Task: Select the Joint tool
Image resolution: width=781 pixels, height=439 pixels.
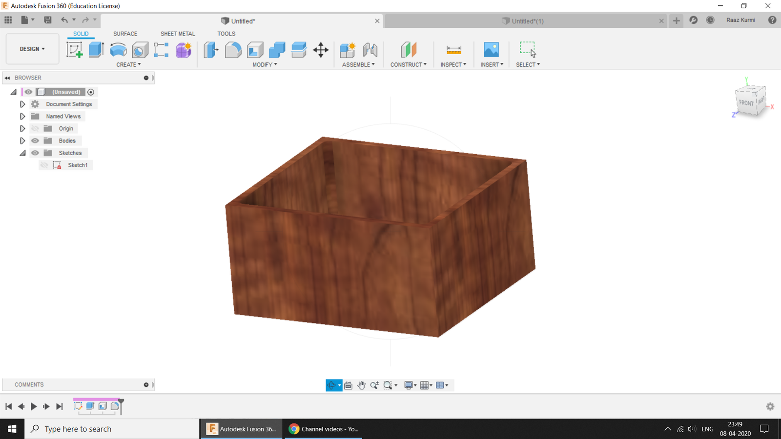Action: tap(370, 50)
